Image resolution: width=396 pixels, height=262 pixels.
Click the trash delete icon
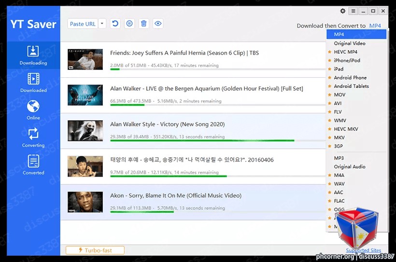[144, 24]
